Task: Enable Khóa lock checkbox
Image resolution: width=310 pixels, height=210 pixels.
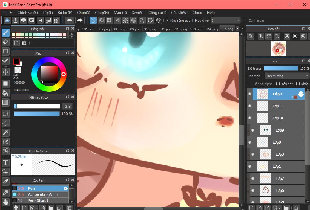Action: point(298,84)
